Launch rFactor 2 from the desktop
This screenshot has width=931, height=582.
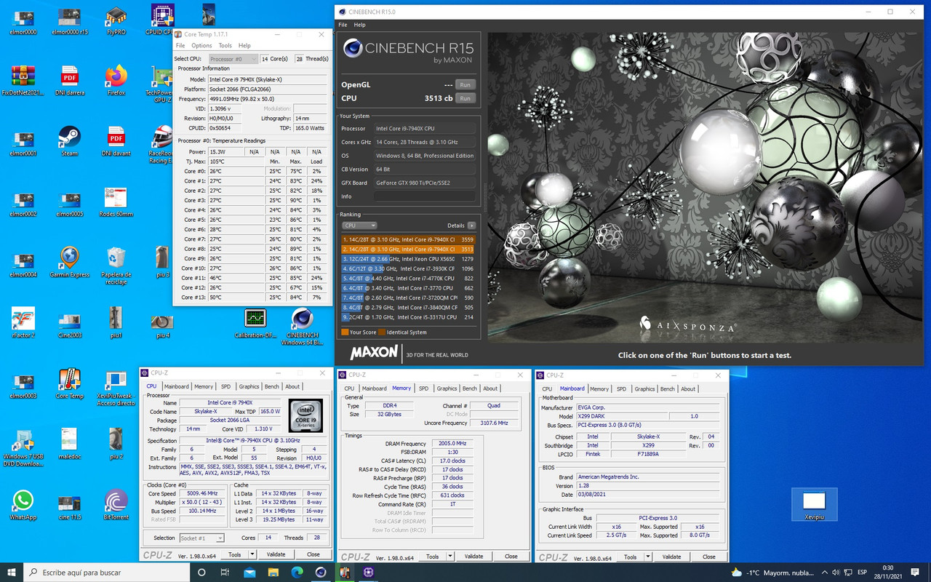[x=23, y=323]
